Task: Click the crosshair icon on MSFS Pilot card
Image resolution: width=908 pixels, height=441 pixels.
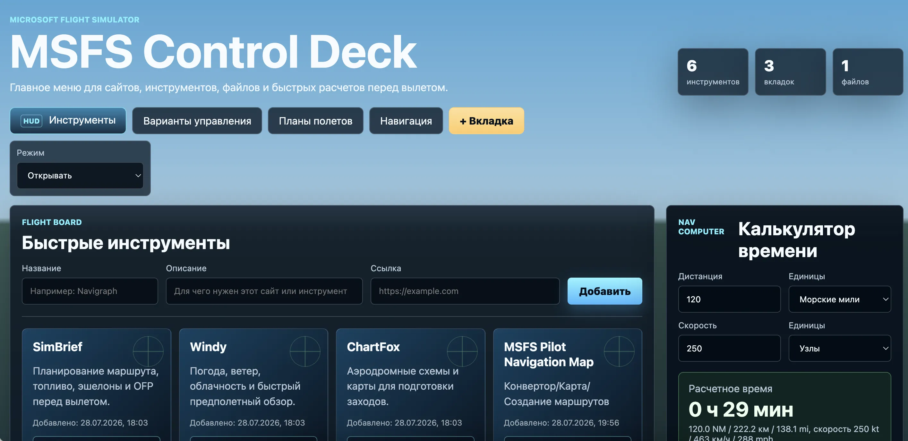Action: point(619,351)
